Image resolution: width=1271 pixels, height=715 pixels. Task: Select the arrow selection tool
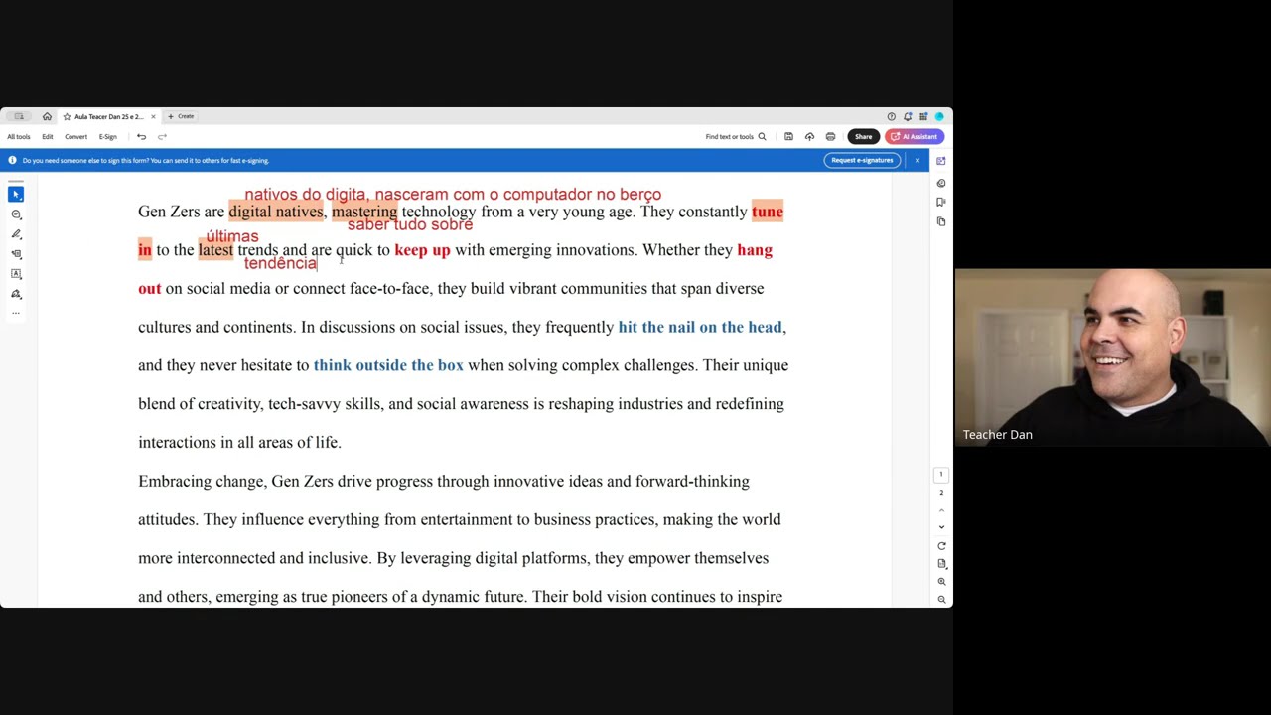click(x=16, y=194)
